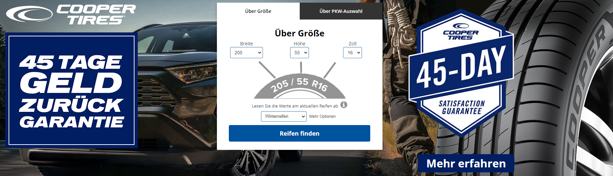Click the 'Lesen Sie die Werte' hint text
613x176 pixels.
(x=295, y=106)
